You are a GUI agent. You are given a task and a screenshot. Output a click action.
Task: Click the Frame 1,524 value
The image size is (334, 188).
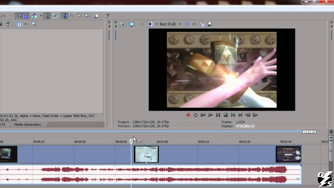tap(240, 122)
